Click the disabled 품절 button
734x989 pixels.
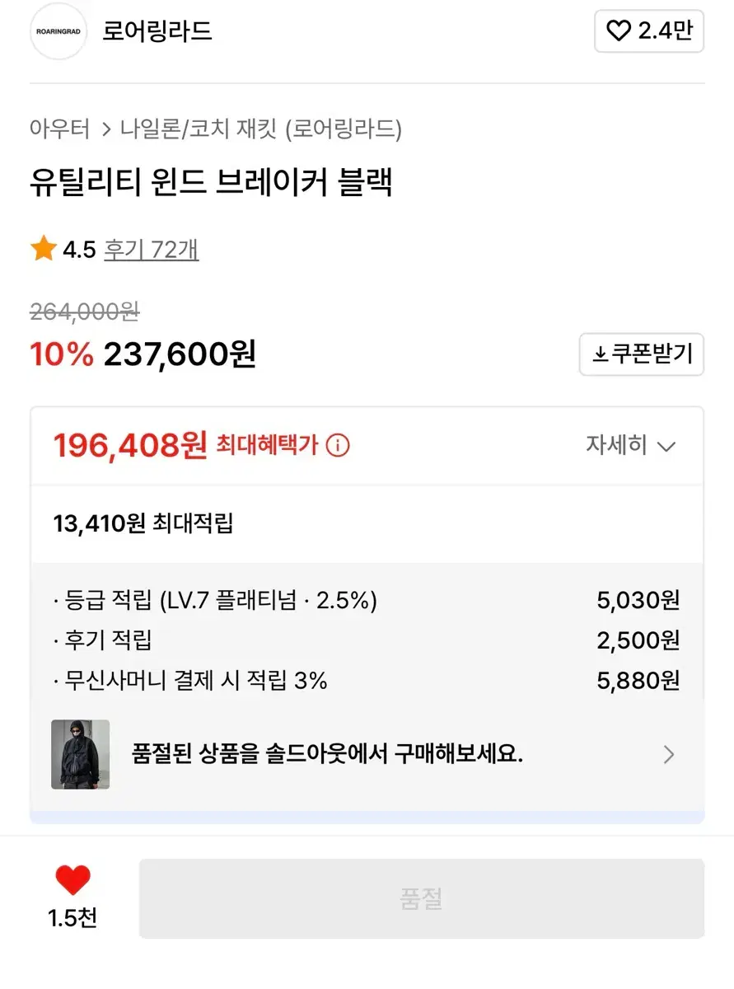[422, 898]
